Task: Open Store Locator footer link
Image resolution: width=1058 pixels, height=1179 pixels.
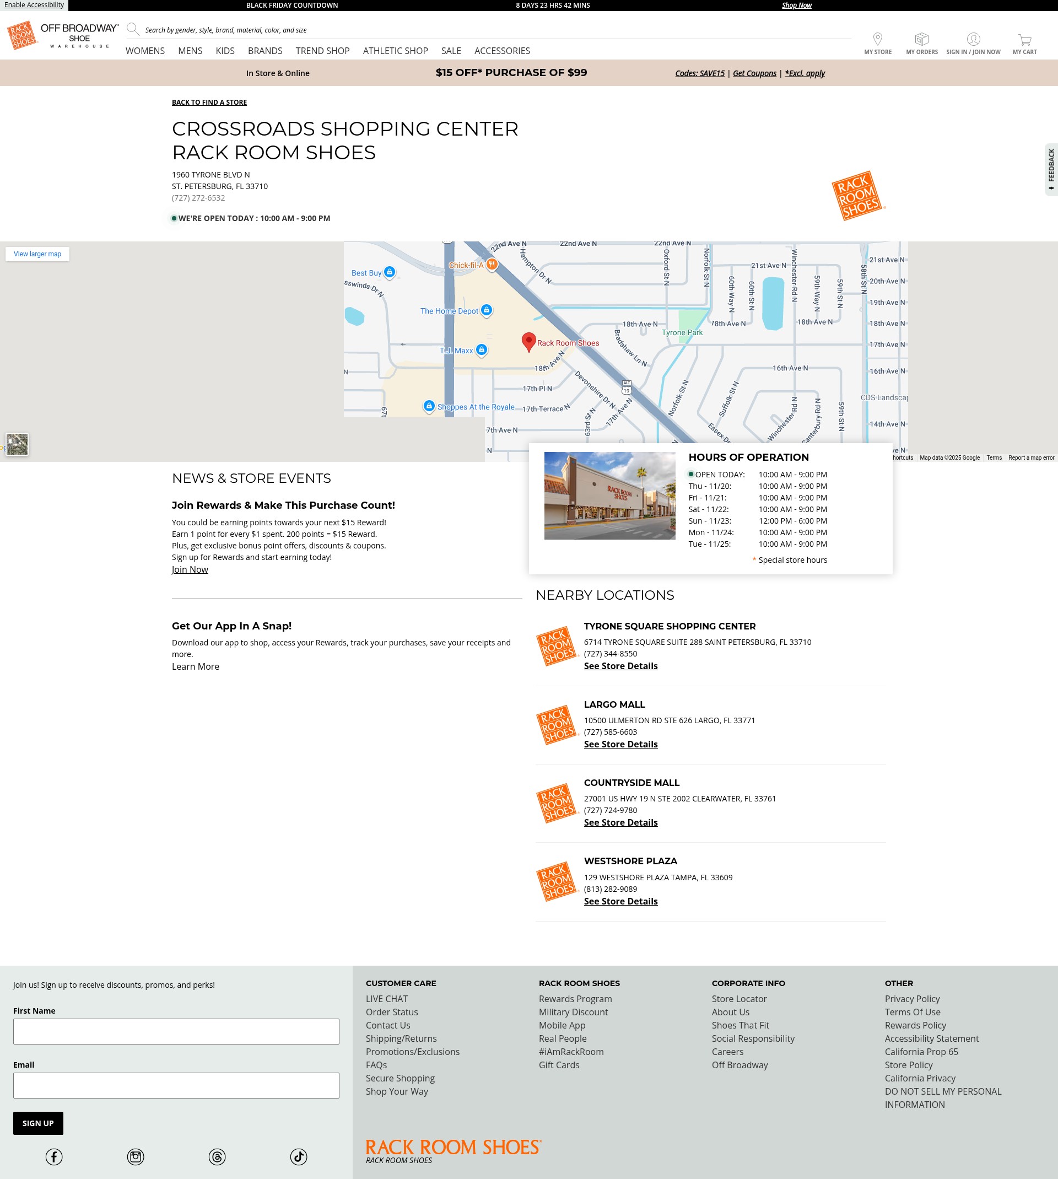Action: click(739, 999)
